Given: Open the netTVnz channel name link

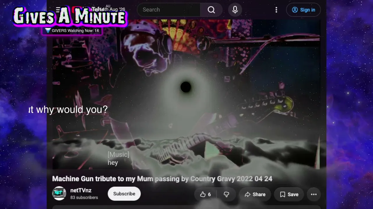Looking at the screenshot, I should point(81,190).
